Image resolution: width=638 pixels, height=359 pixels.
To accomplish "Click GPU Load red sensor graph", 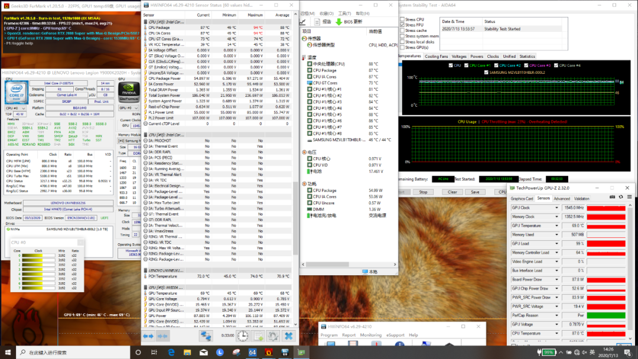I will click(x=606, y=243).
